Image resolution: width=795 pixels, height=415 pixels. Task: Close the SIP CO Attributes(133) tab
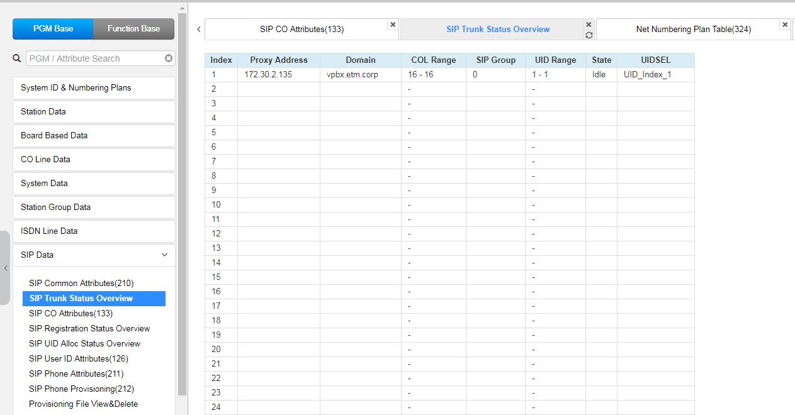[x=393, y=25]
